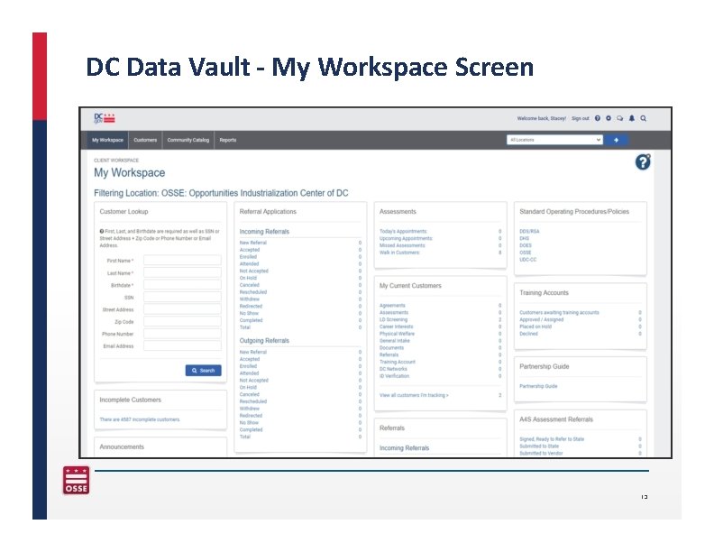The height and width of the screenshot is (552, 714).
Task: Switch to the My Workspace tab
Action: tap(107, 140)
